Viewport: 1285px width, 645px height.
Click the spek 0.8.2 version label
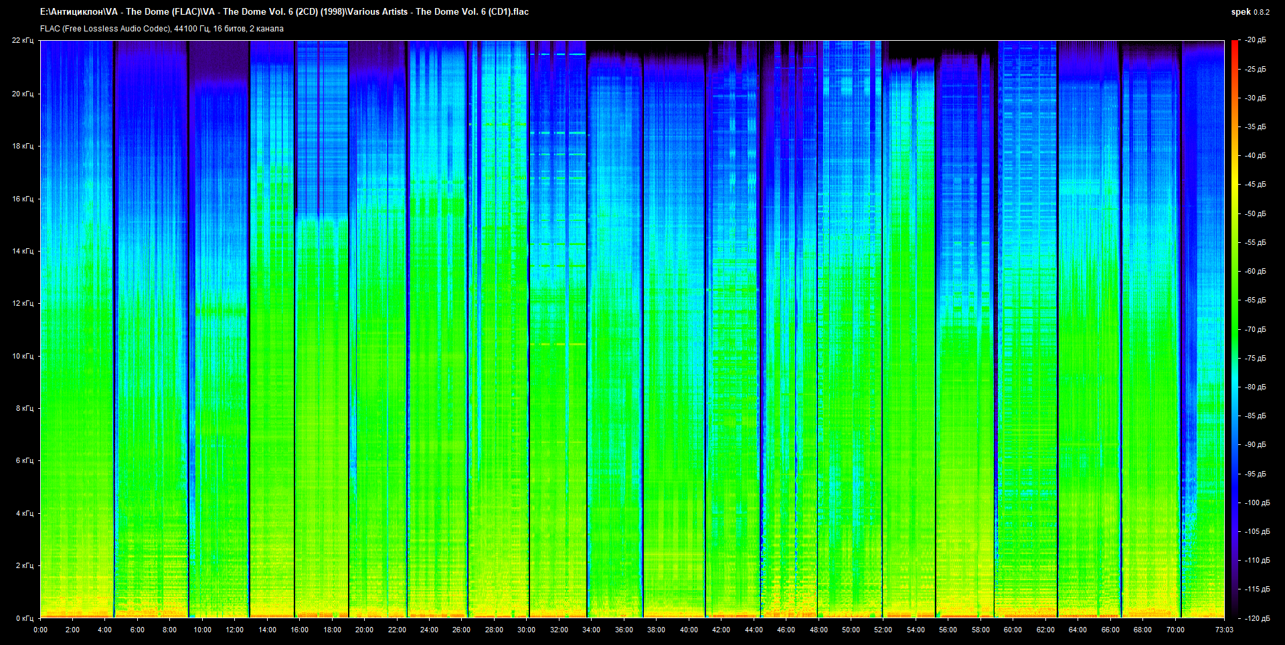tap(1250, 12)
